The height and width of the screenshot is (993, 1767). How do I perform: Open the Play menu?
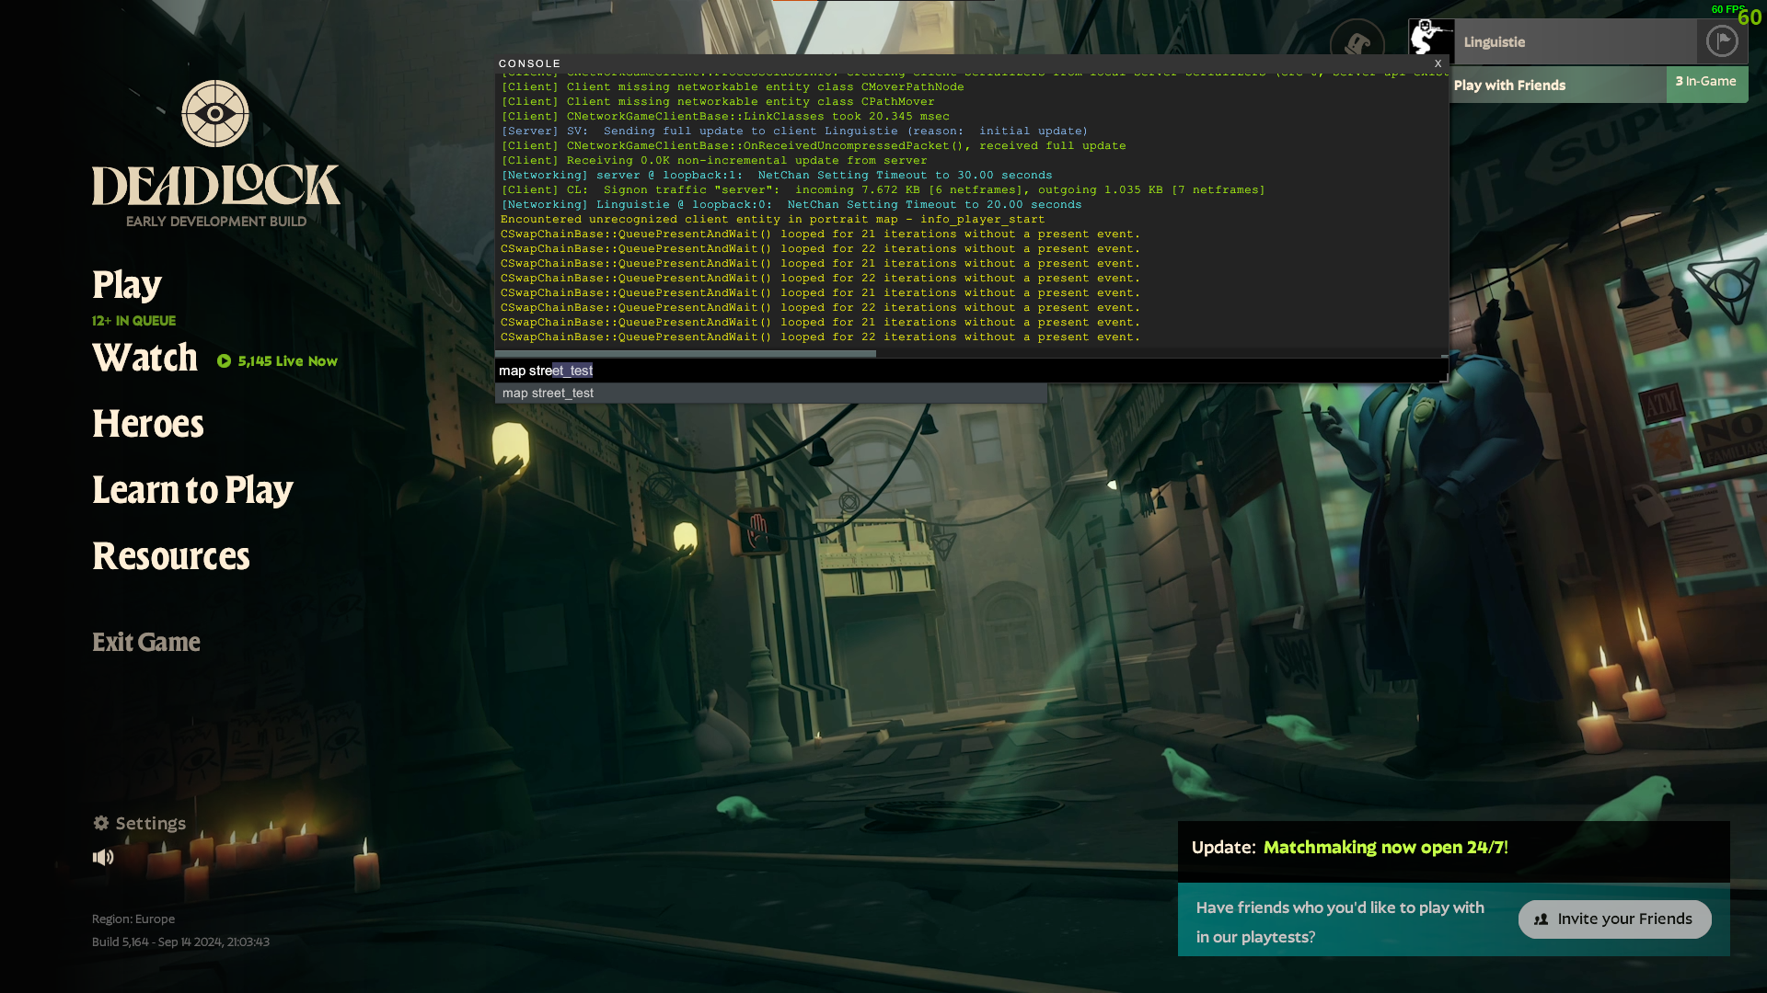tap(127, 285)
